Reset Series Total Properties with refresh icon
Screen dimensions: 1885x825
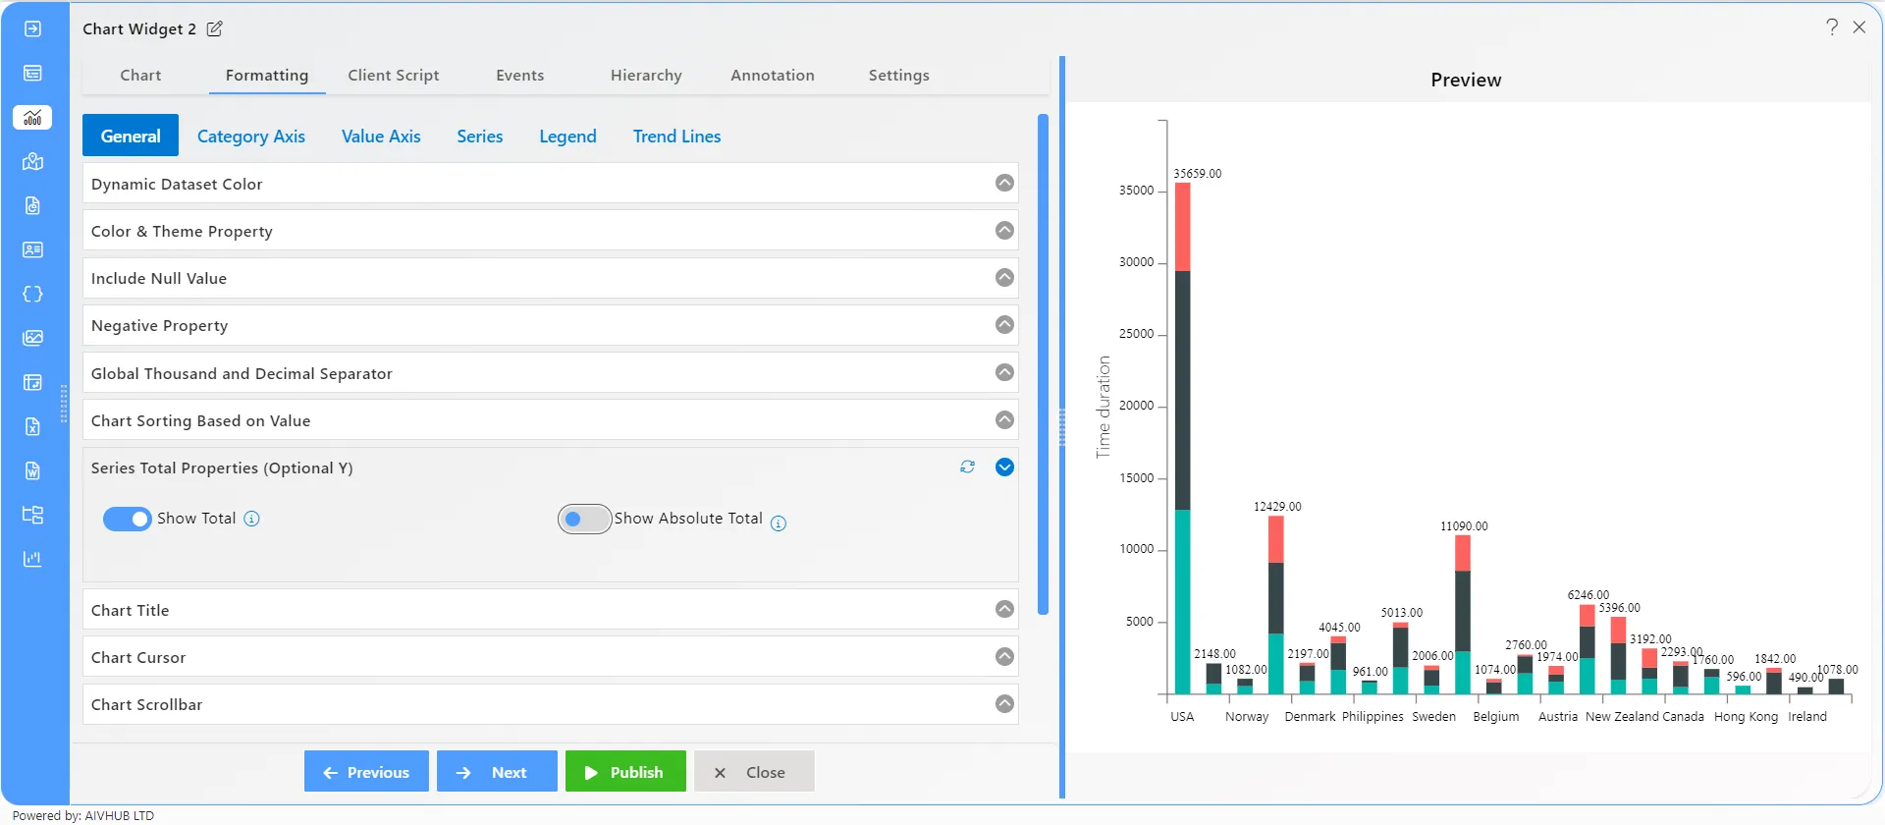pos(967,467)
